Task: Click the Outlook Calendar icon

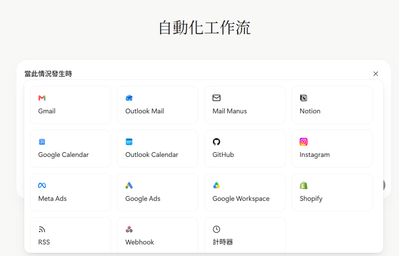Action: coord(129,142)
